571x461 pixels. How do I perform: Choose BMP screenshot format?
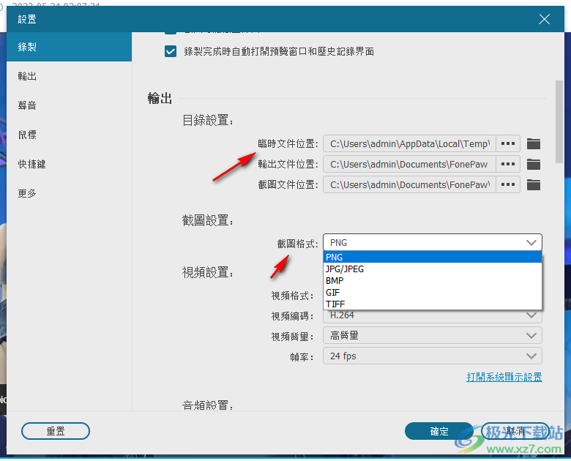pyautogui.click(x=433, y=280)
